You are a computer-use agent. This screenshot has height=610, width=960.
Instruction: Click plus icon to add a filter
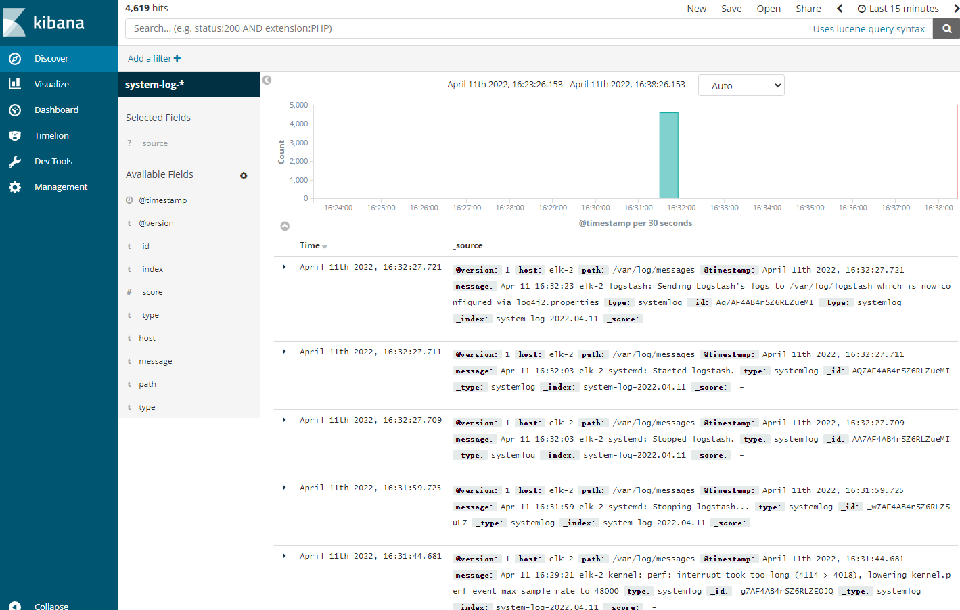coord(177,58)
